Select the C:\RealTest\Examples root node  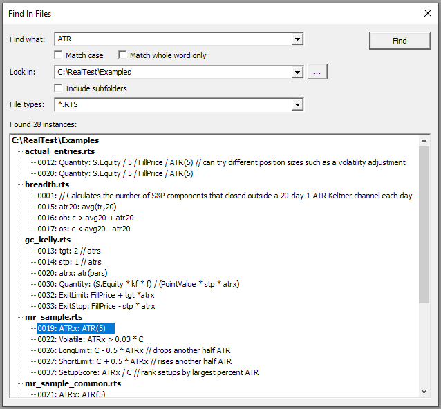(x=55, y=140)
